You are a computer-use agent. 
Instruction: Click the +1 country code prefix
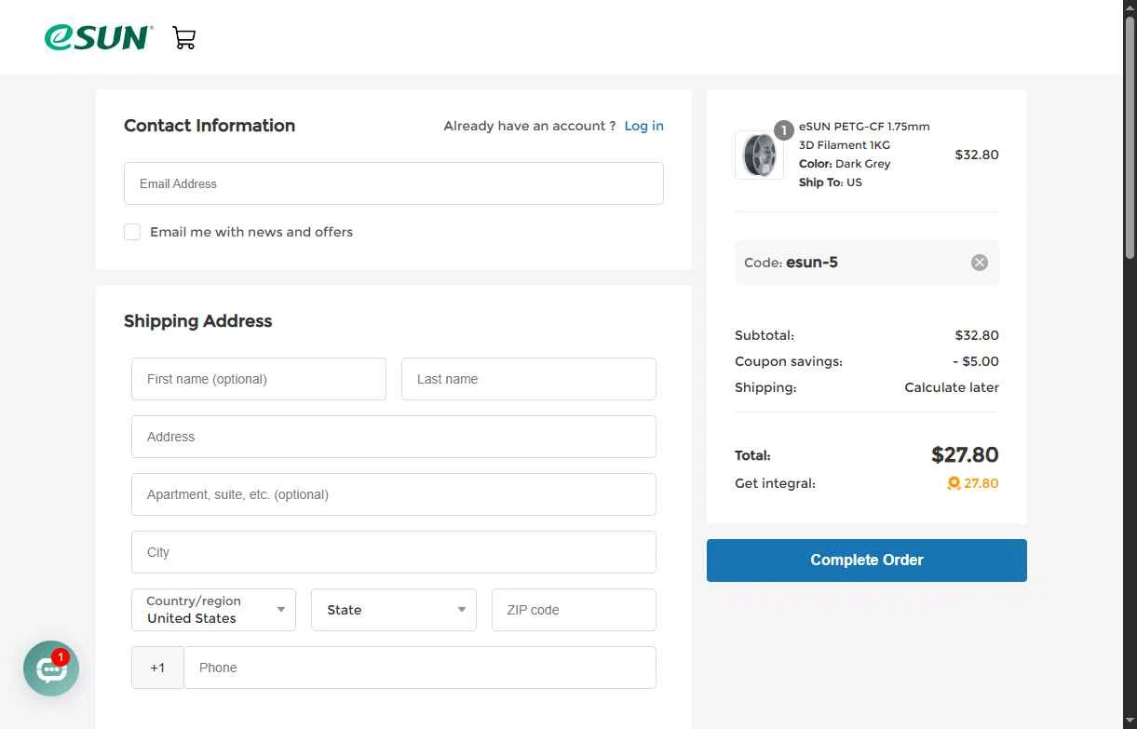click(x=157, y=668)
